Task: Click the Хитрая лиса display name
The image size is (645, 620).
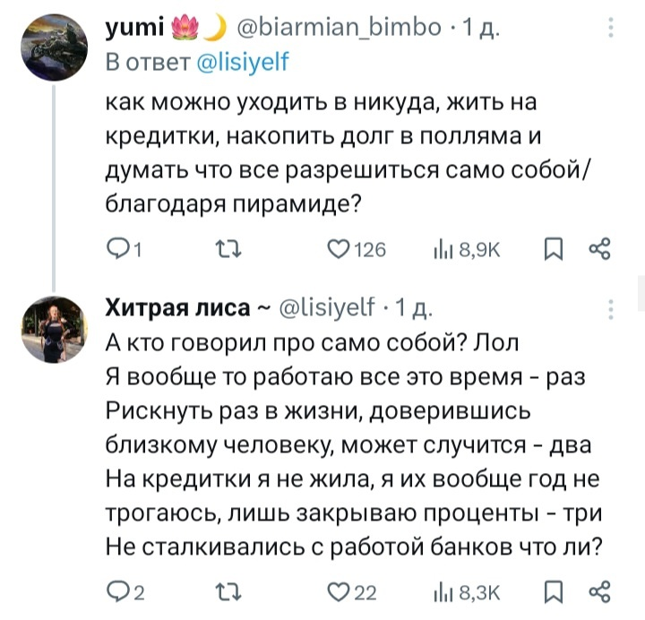Action: coord(177,309)
